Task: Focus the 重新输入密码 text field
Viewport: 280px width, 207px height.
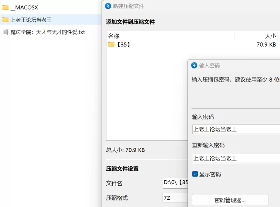Action: pos(235,158)
